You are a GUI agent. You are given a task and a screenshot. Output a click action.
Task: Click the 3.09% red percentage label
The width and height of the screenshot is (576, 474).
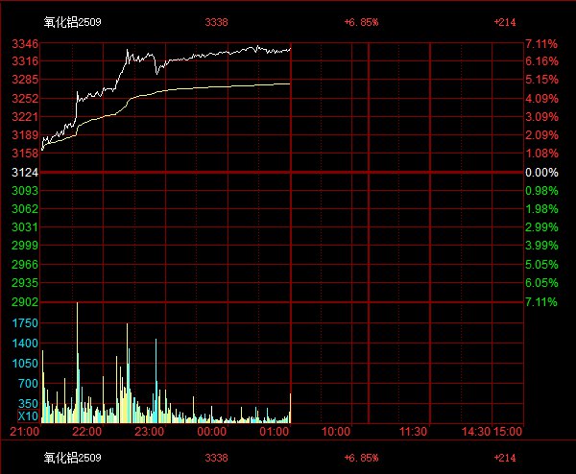(x=541, y=117)
